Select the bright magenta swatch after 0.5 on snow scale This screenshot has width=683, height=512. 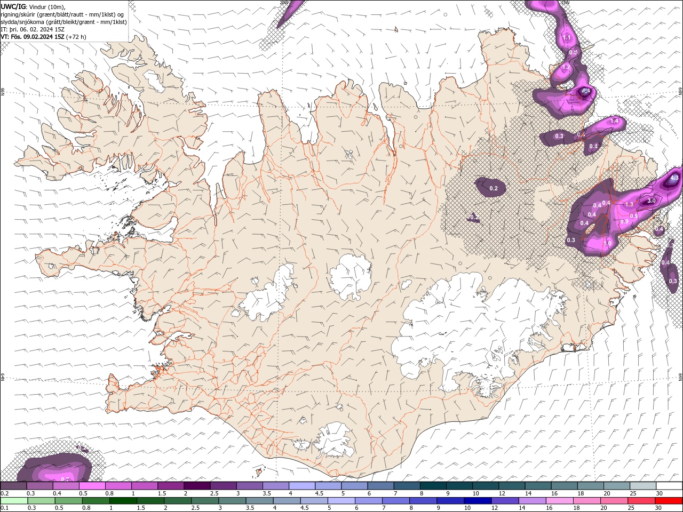[x=92, y=486]
